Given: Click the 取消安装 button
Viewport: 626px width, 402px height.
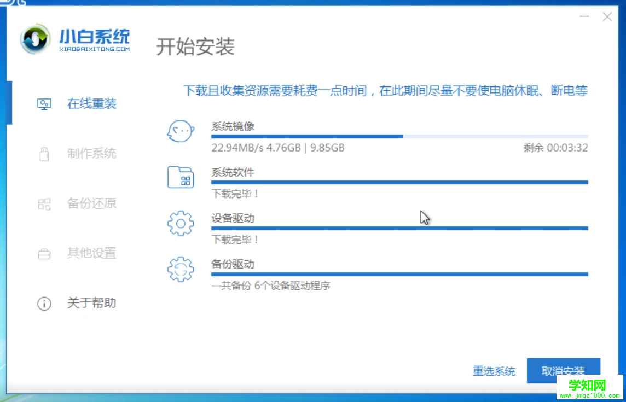Looking at the screenshot, I should [564, 370].
